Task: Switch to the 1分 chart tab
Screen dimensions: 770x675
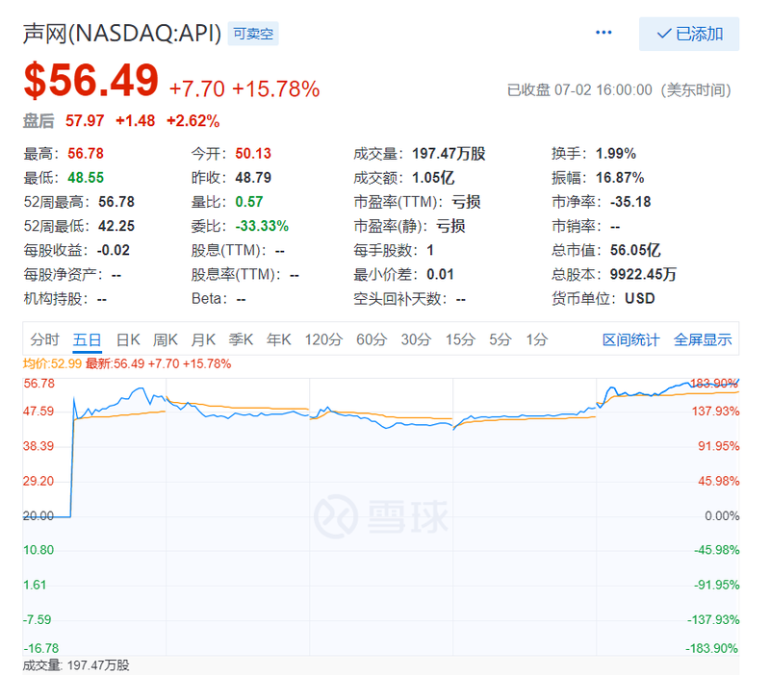Action: click(537, 339)
